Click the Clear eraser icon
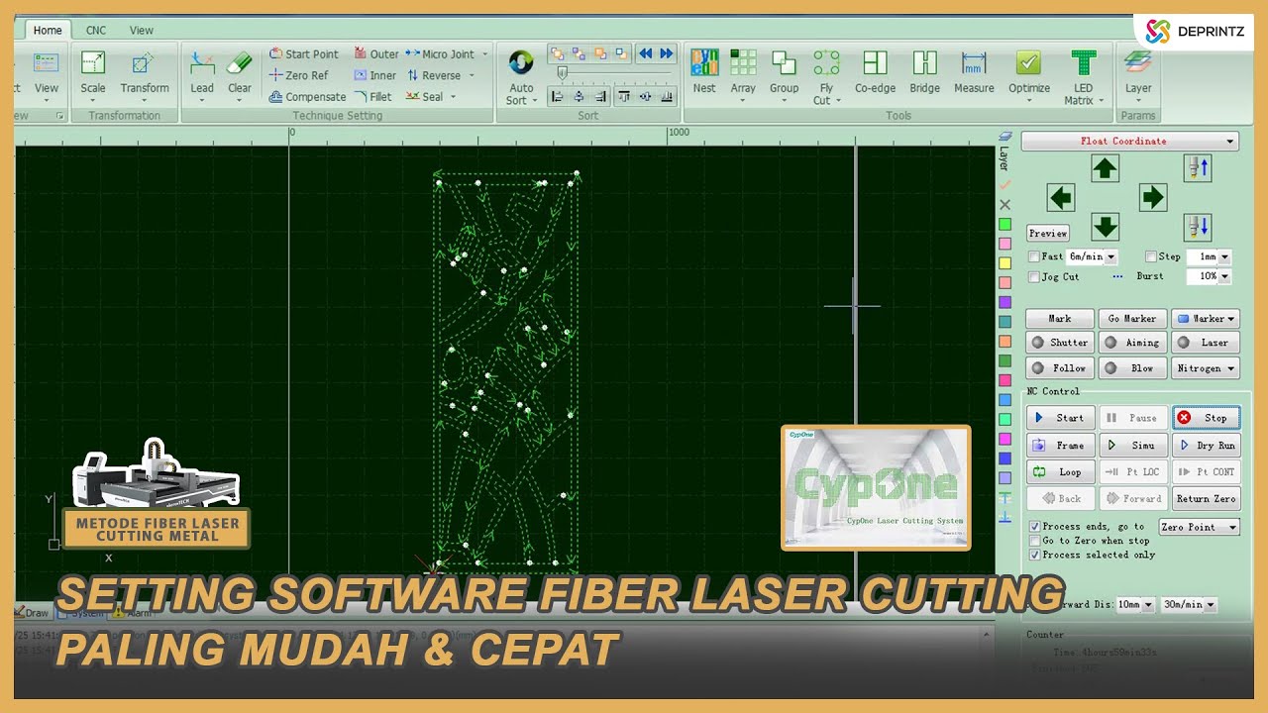Viewport: 1268px width, 713px height. (240, 64)
